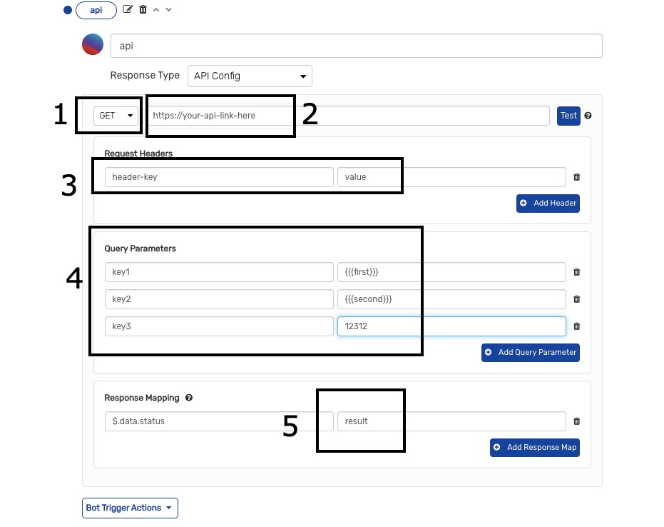
Task: Click the API URL input field
Action: (348, 116)
